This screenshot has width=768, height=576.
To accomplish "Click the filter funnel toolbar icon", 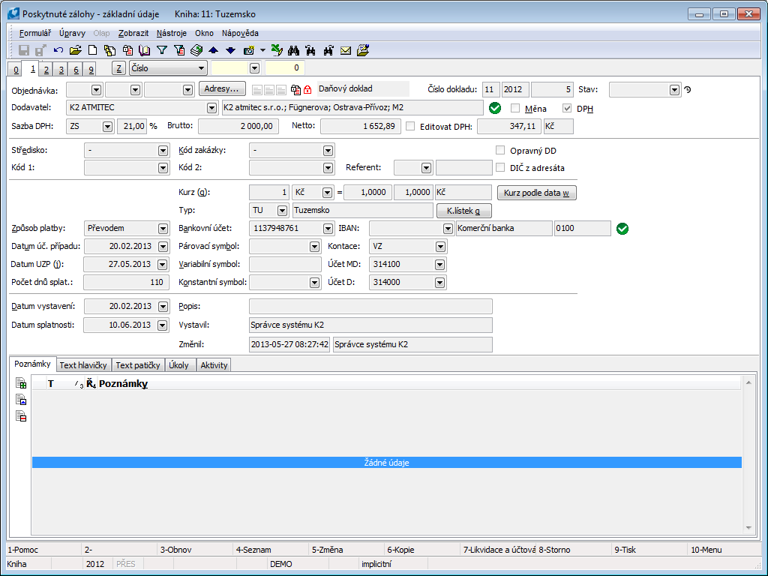I will (161, 50).
